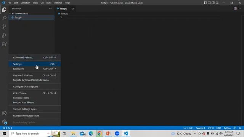
Task: Click the first.py editor tab
Action: [66, 8]
